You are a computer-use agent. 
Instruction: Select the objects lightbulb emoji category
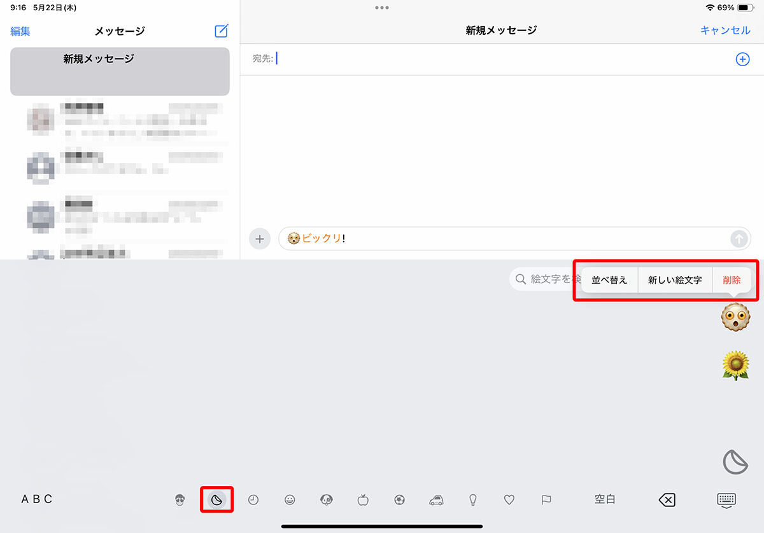pos(473,500)
